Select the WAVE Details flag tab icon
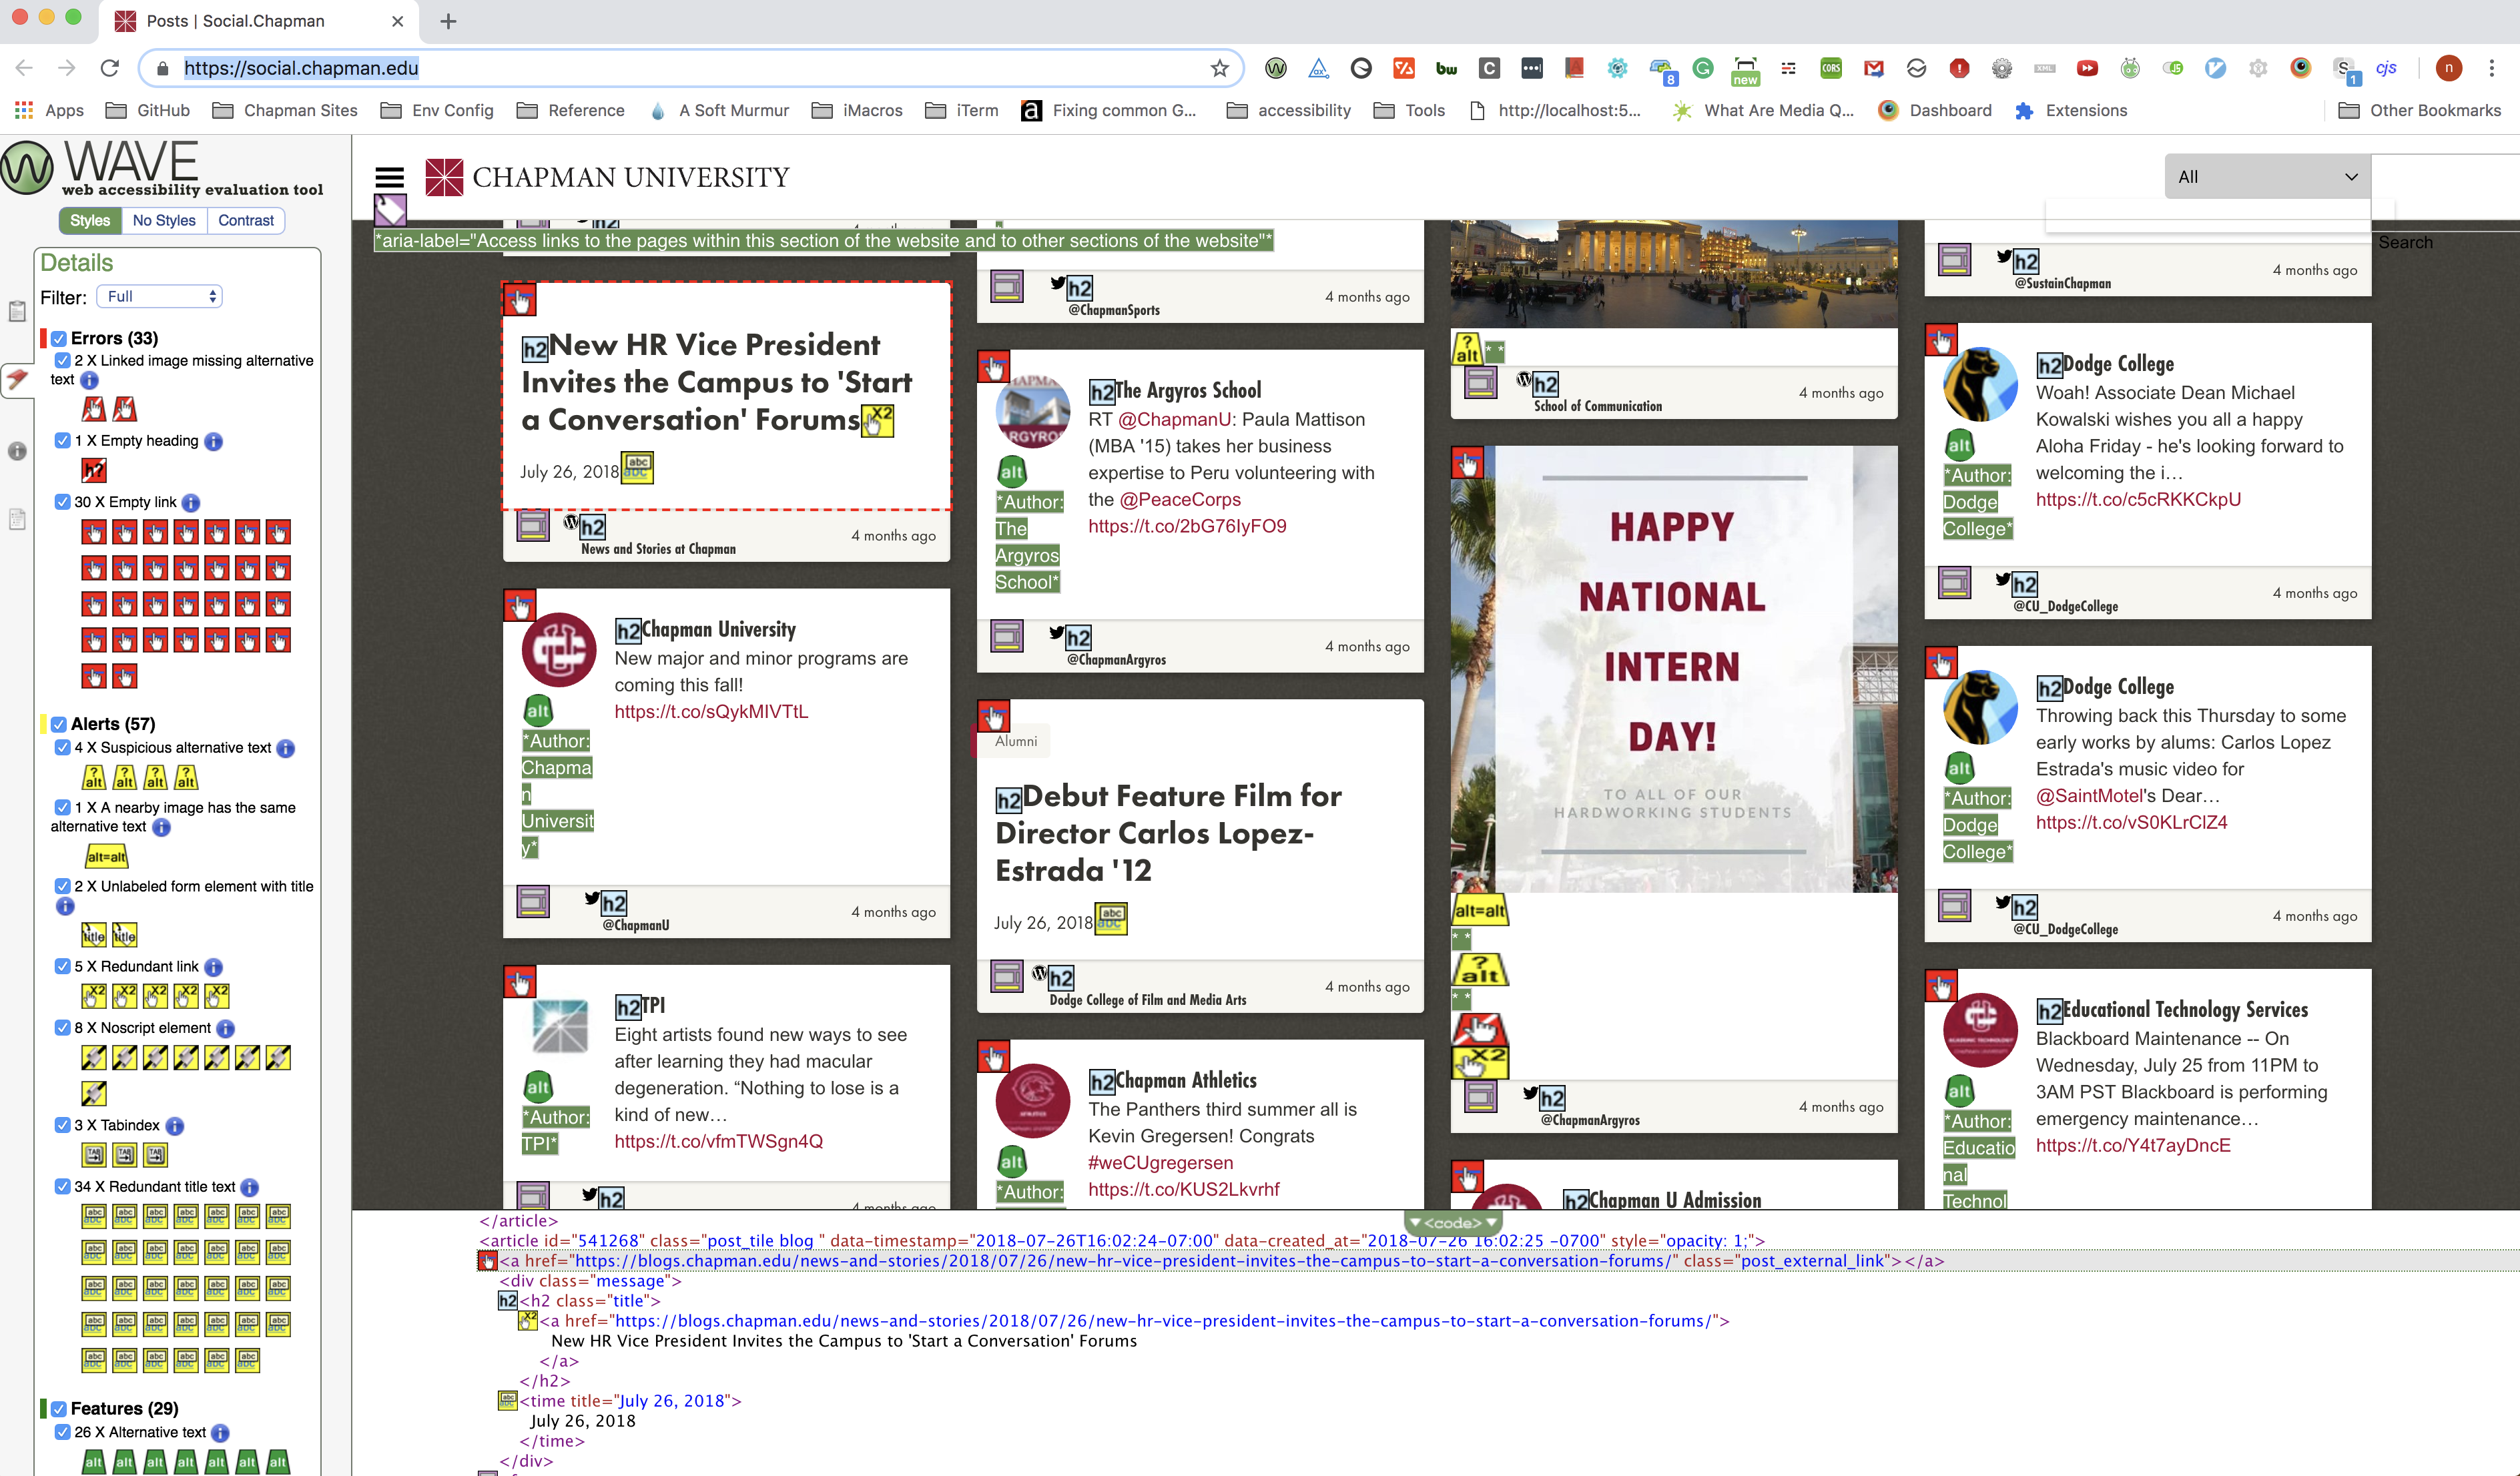 click(x=17, y=379)
